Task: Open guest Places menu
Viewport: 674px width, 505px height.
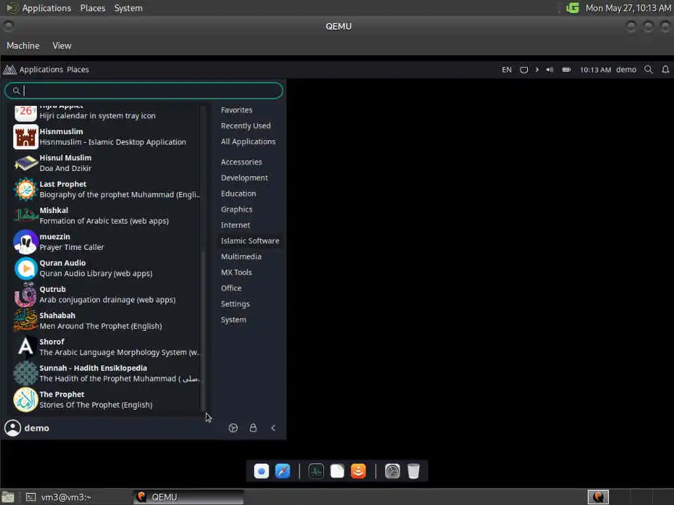Action: [x=78, y=70]
